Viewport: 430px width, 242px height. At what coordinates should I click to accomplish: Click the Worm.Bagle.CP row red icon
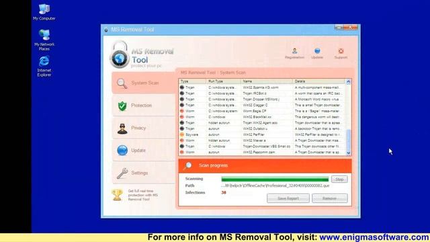(182, 111)
